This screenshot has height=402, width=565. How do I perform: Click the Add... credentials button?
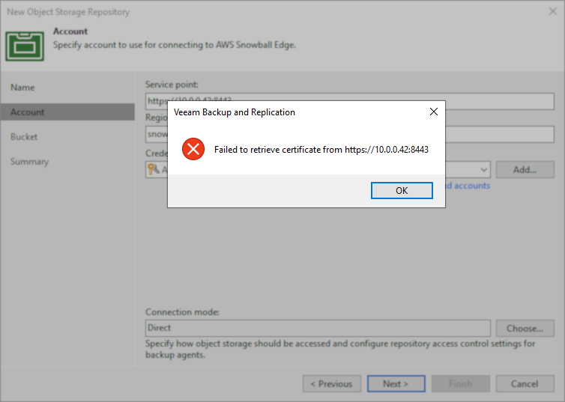[x=525, y=169]
